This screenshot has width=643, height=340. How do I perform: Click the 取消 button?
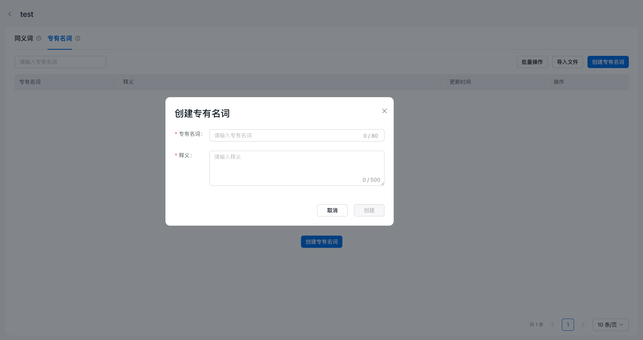click(x=332, y=210)
